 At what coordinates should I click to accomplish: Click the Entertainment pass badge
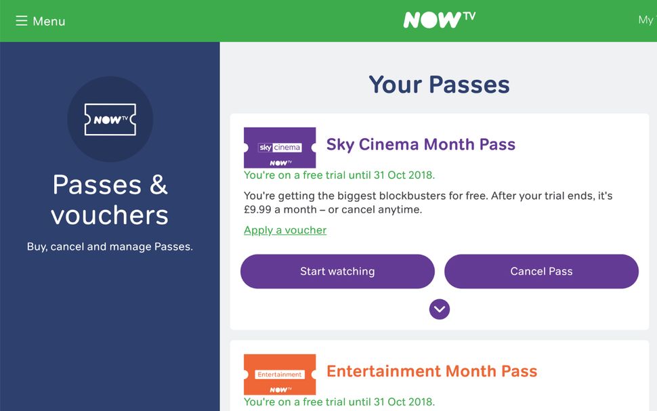(280, 374)
